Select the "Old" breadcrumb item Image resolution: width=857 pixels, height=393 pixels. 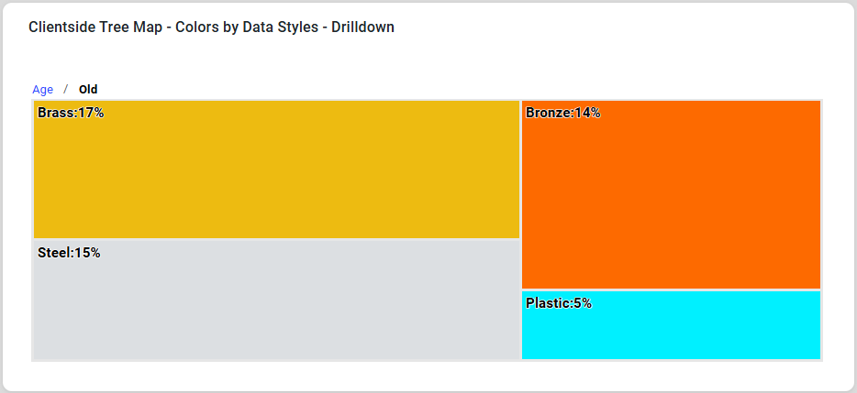[x=88, y=90]
